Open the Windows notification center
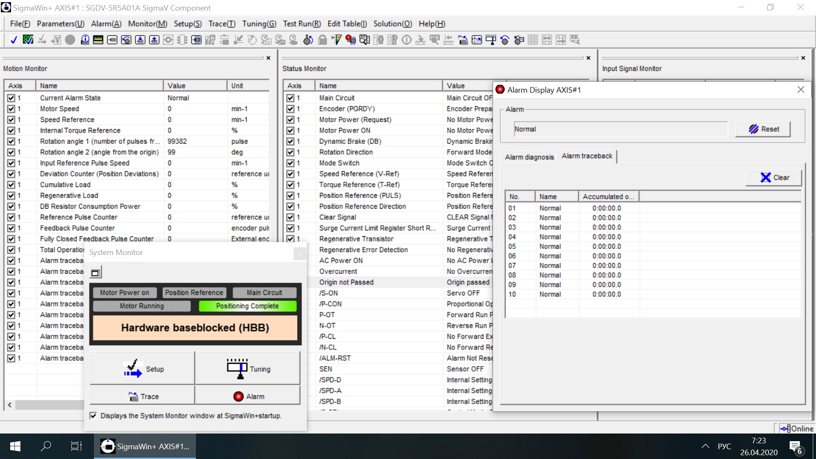Viewport: 816px width, 459px height. pos(795,446)
